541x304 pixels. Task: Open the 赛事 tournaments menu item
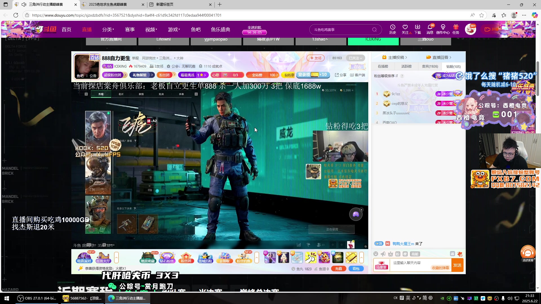130,30
